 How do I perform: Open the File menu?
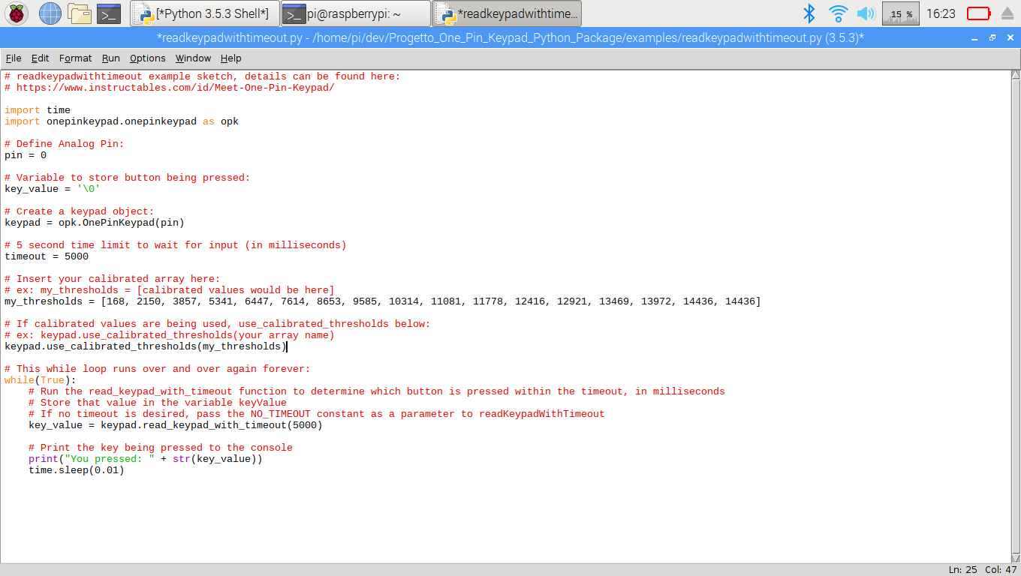[x=14, y=58]
